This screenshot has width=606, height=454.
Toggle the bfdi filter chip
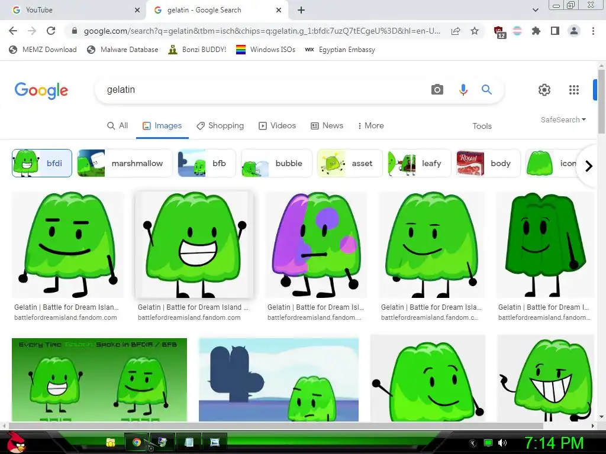coord(42,163)
